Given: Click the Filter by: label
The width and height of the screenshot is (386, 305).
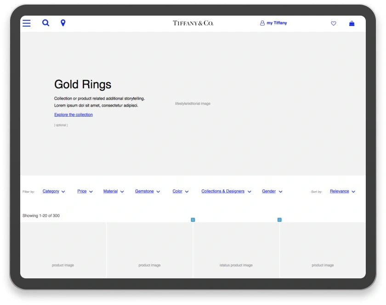Looking at the screenshot, I should click(x=28, y=192).
